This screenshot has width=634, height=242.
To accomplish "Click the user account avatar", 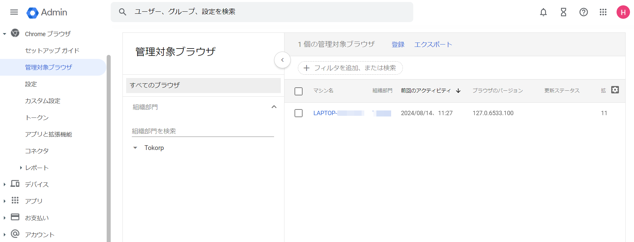I will click(623, 12).
